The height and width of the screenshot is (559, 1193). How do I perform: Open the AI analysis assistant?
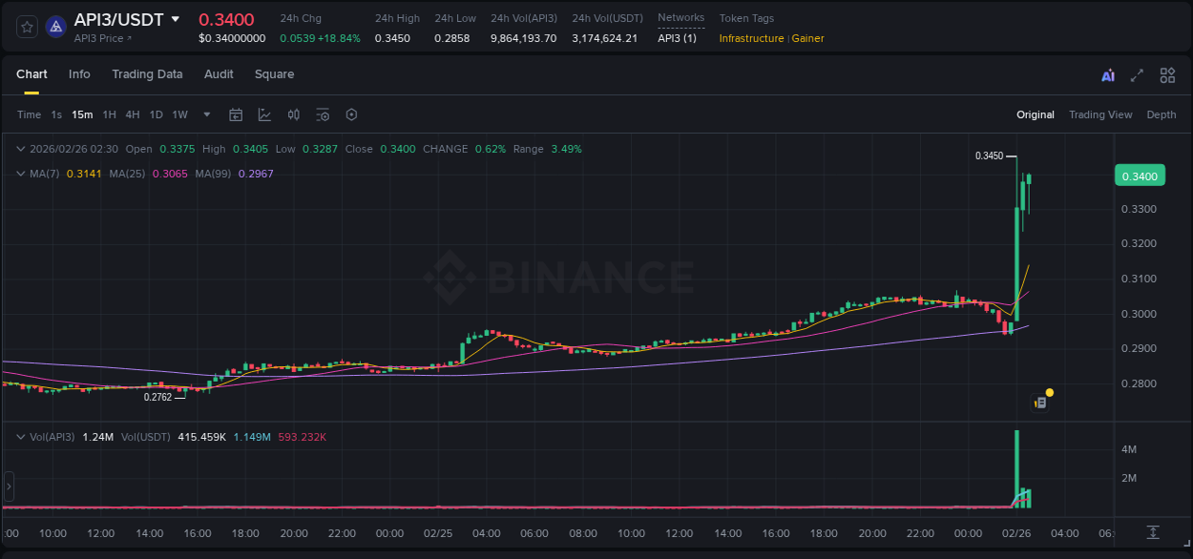pos(1107,74)
